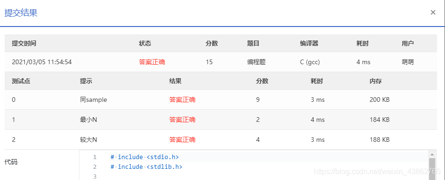Click the 代码 label
Viewport: 445px width, 180px height.
(x=11, y=162)
